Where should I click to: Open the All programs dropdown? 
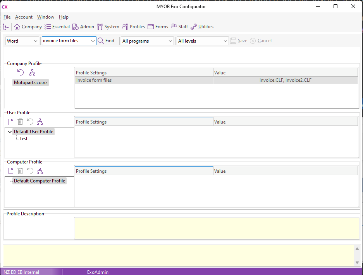170,41
